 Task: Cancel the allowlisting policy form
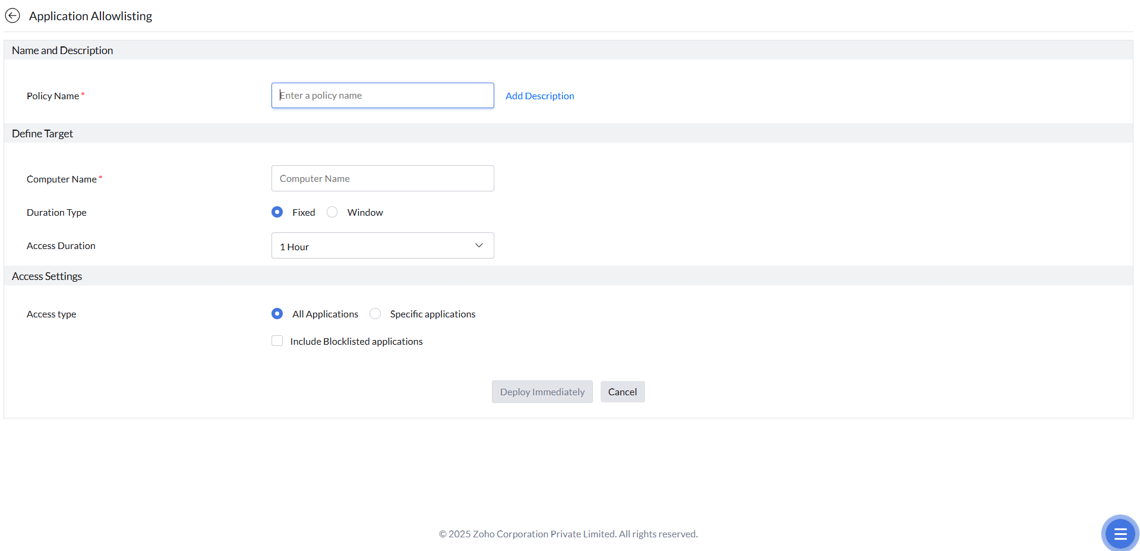[x=622, y=392]
